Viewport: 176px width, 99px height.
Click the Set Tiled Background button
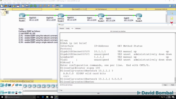coord(101,9)
